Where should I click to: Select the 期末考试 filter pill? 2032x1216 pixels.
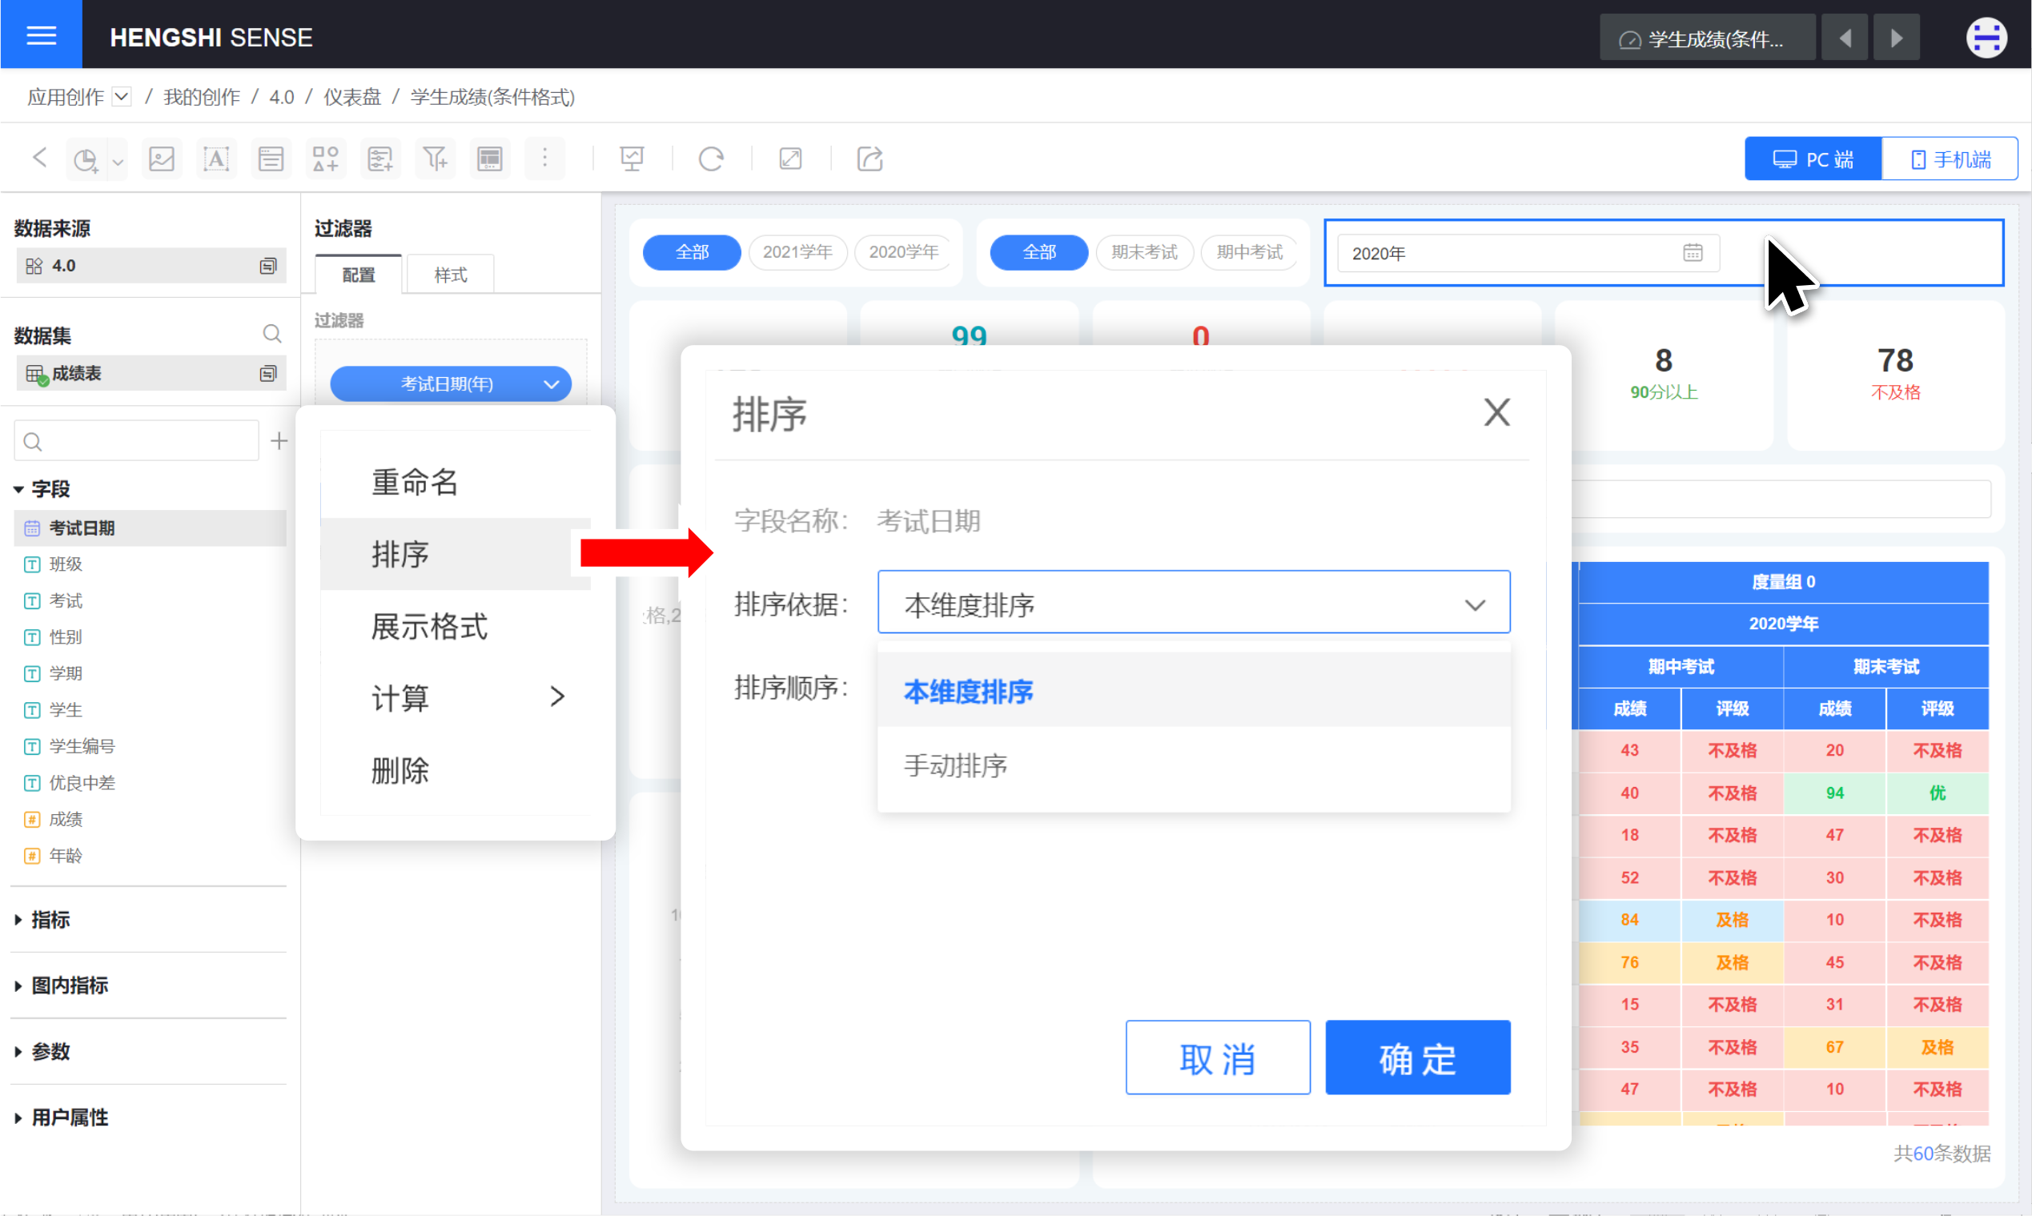(1144, 252)
